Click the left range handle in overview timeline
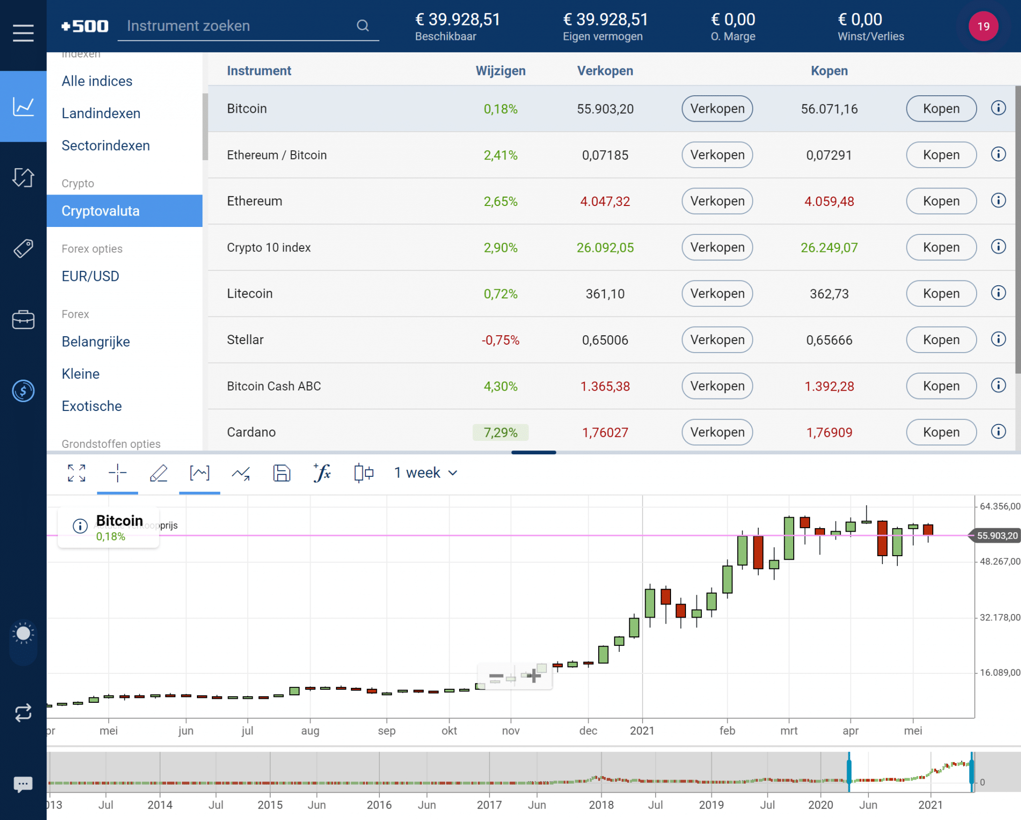 pos(849,772)
